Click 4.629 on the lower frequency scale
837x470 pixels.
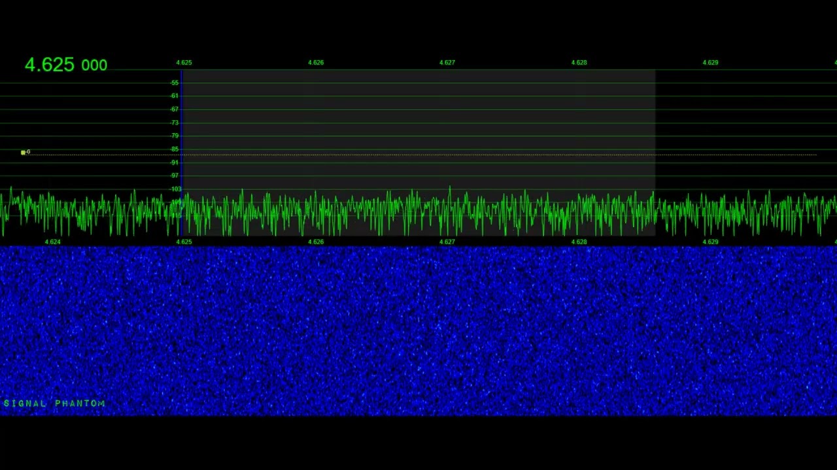coord(711,242)
